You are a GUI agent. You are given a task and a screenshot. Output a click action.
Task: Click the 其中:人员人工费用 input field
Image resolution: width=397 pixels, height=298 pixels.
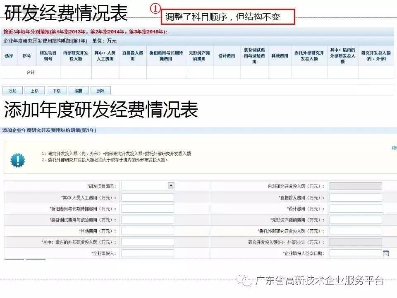click(148, 197)
